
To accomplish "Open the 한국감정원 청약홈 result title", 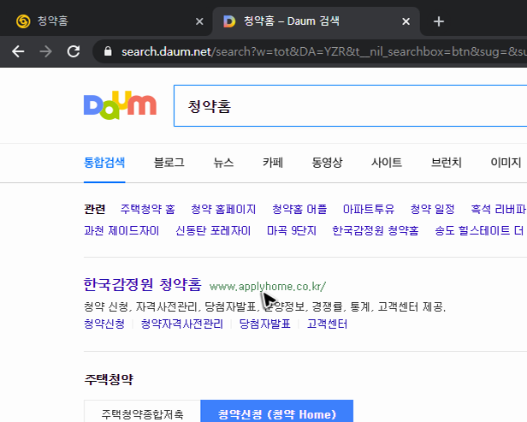I will pyautogui.click(x=143, y=285).
